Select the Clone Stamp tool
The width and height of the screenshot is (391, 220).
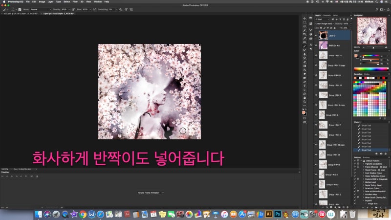[304, 54]
